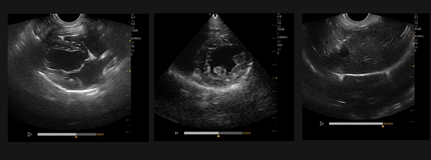Seek on the middle clip progress bar
This screenshot has height=160, width=431.
(213, 133)
